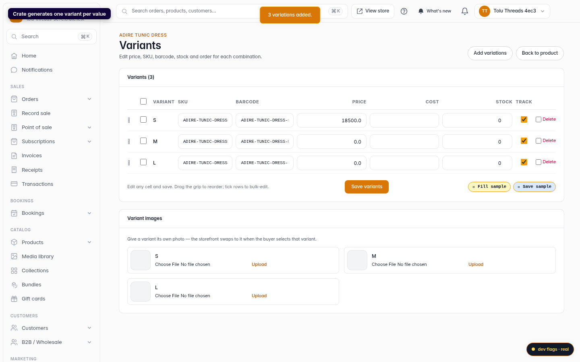Click the Save sample button
The image size is (580, 362).
(534, 187)
